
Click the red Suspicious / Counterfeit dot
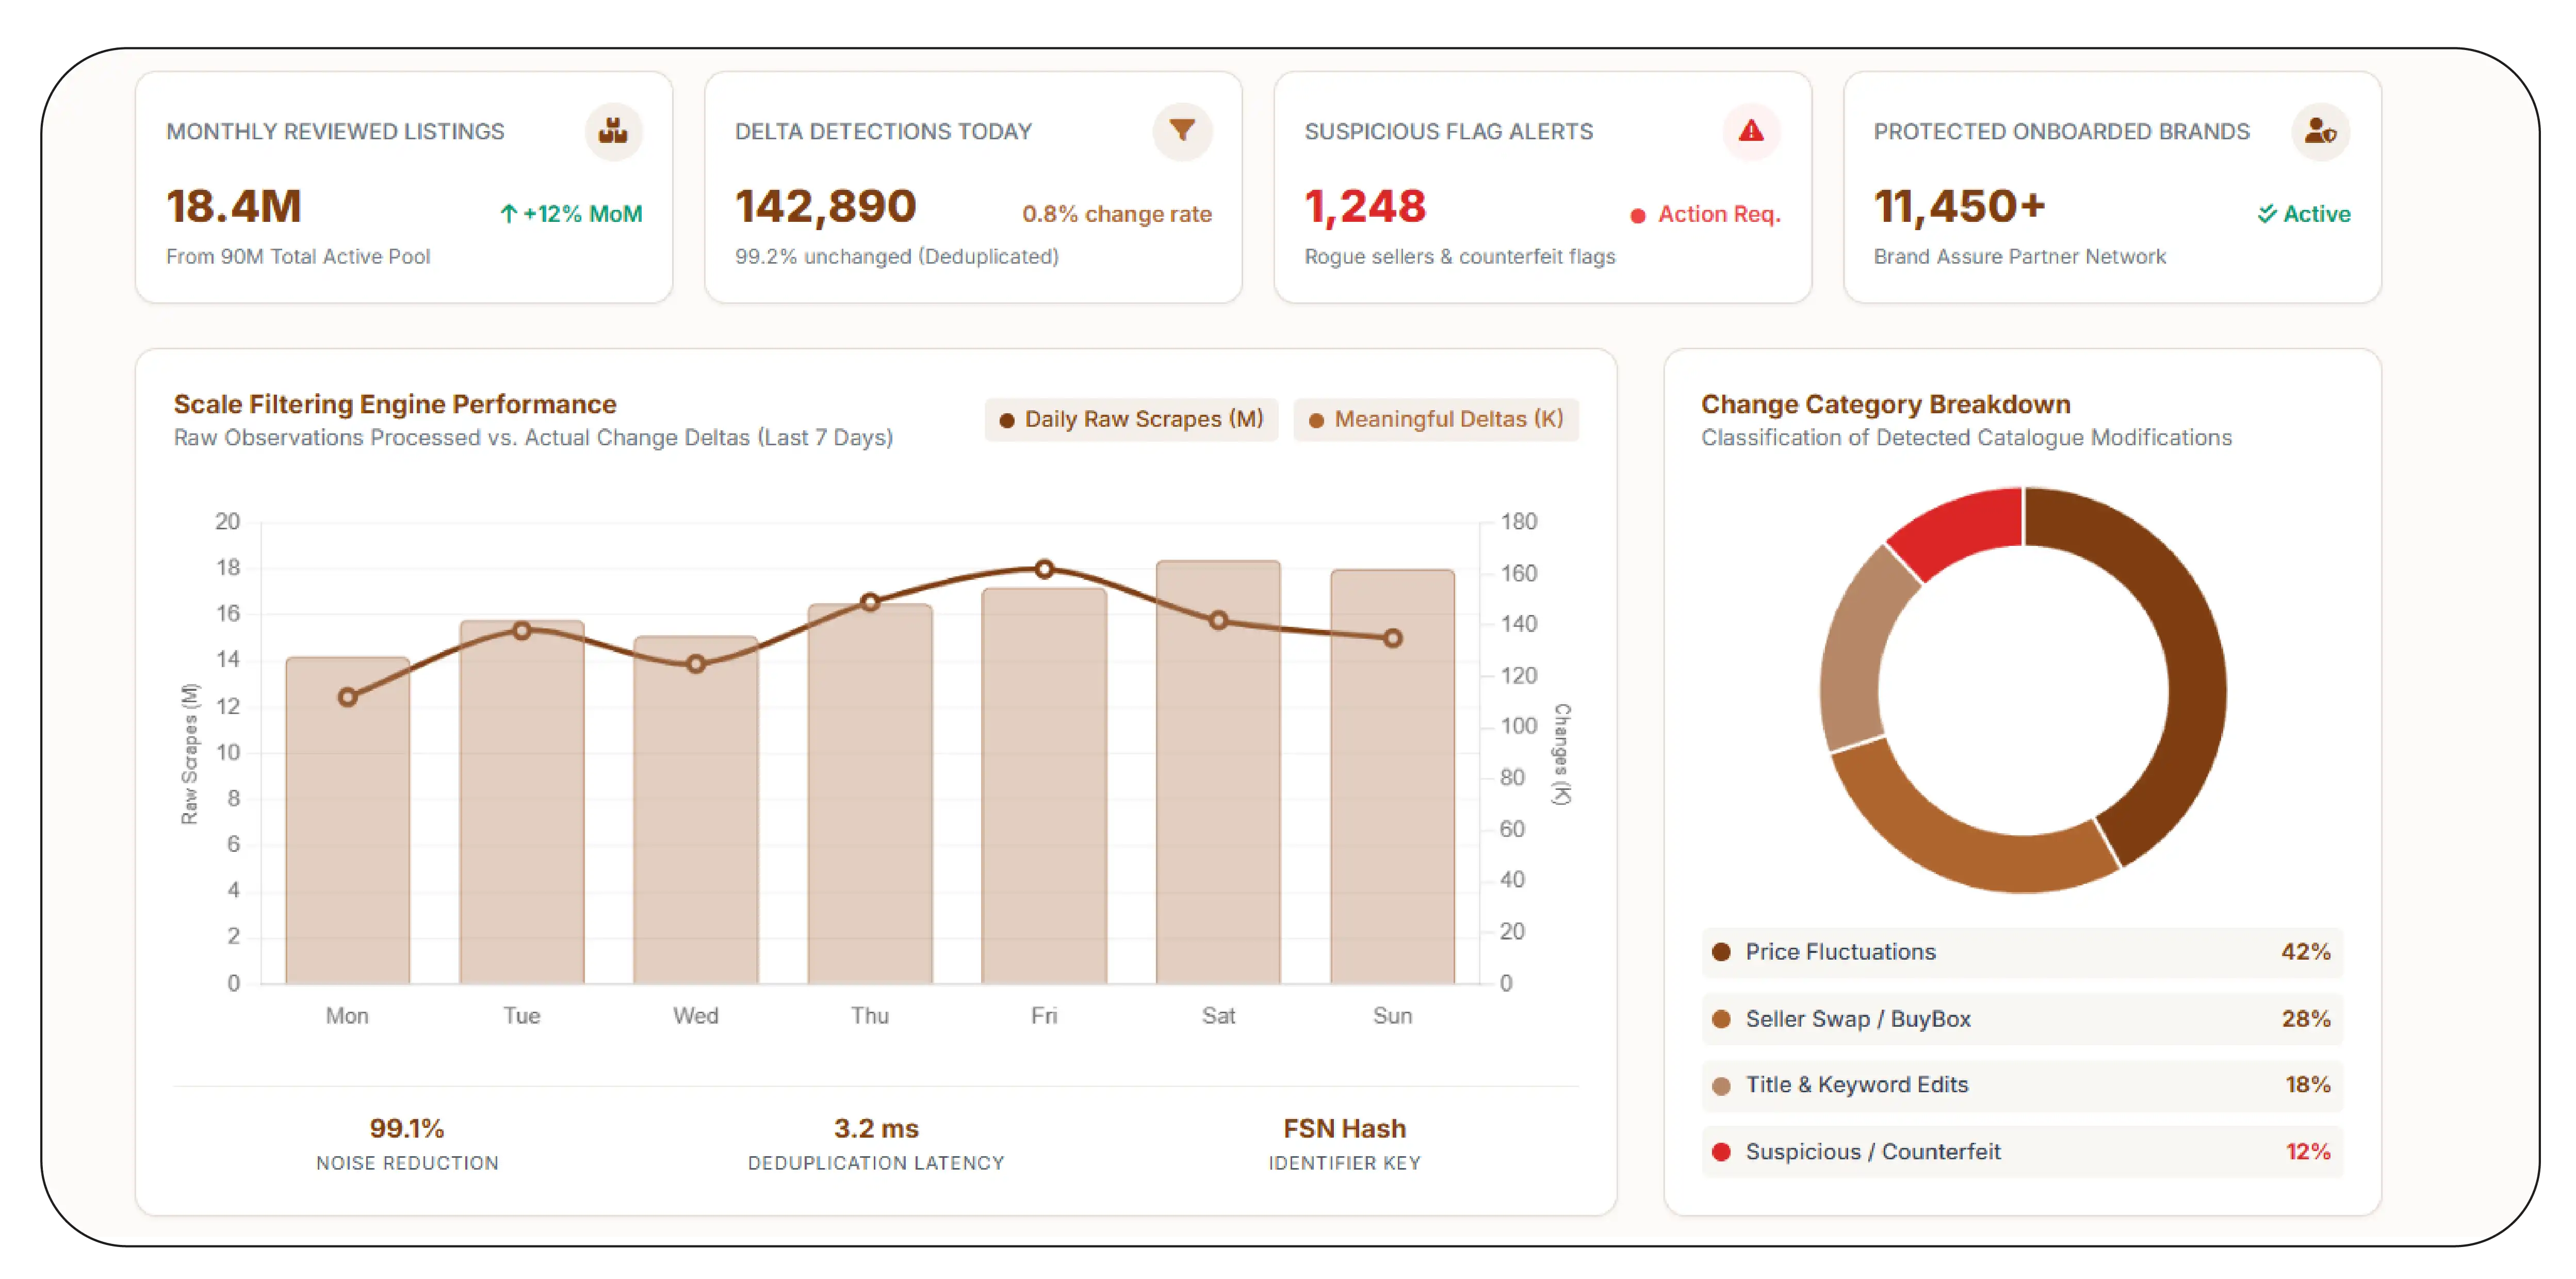[1721, 1152]
